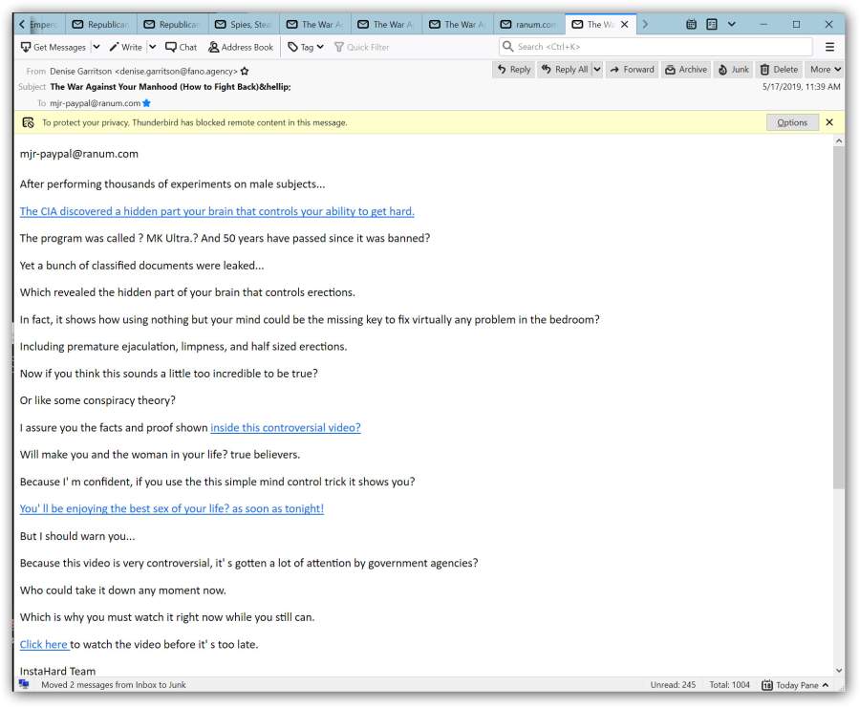Open the Calendar tab icon
This screenshot has height=708, width=860.
tap(691, 24)
